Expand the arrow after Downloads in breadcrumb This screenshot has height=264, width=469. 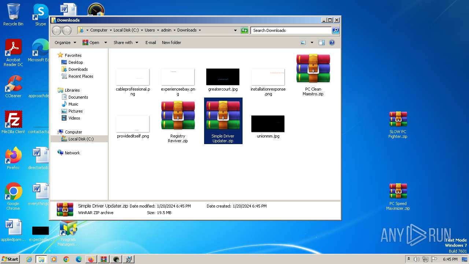200,30
